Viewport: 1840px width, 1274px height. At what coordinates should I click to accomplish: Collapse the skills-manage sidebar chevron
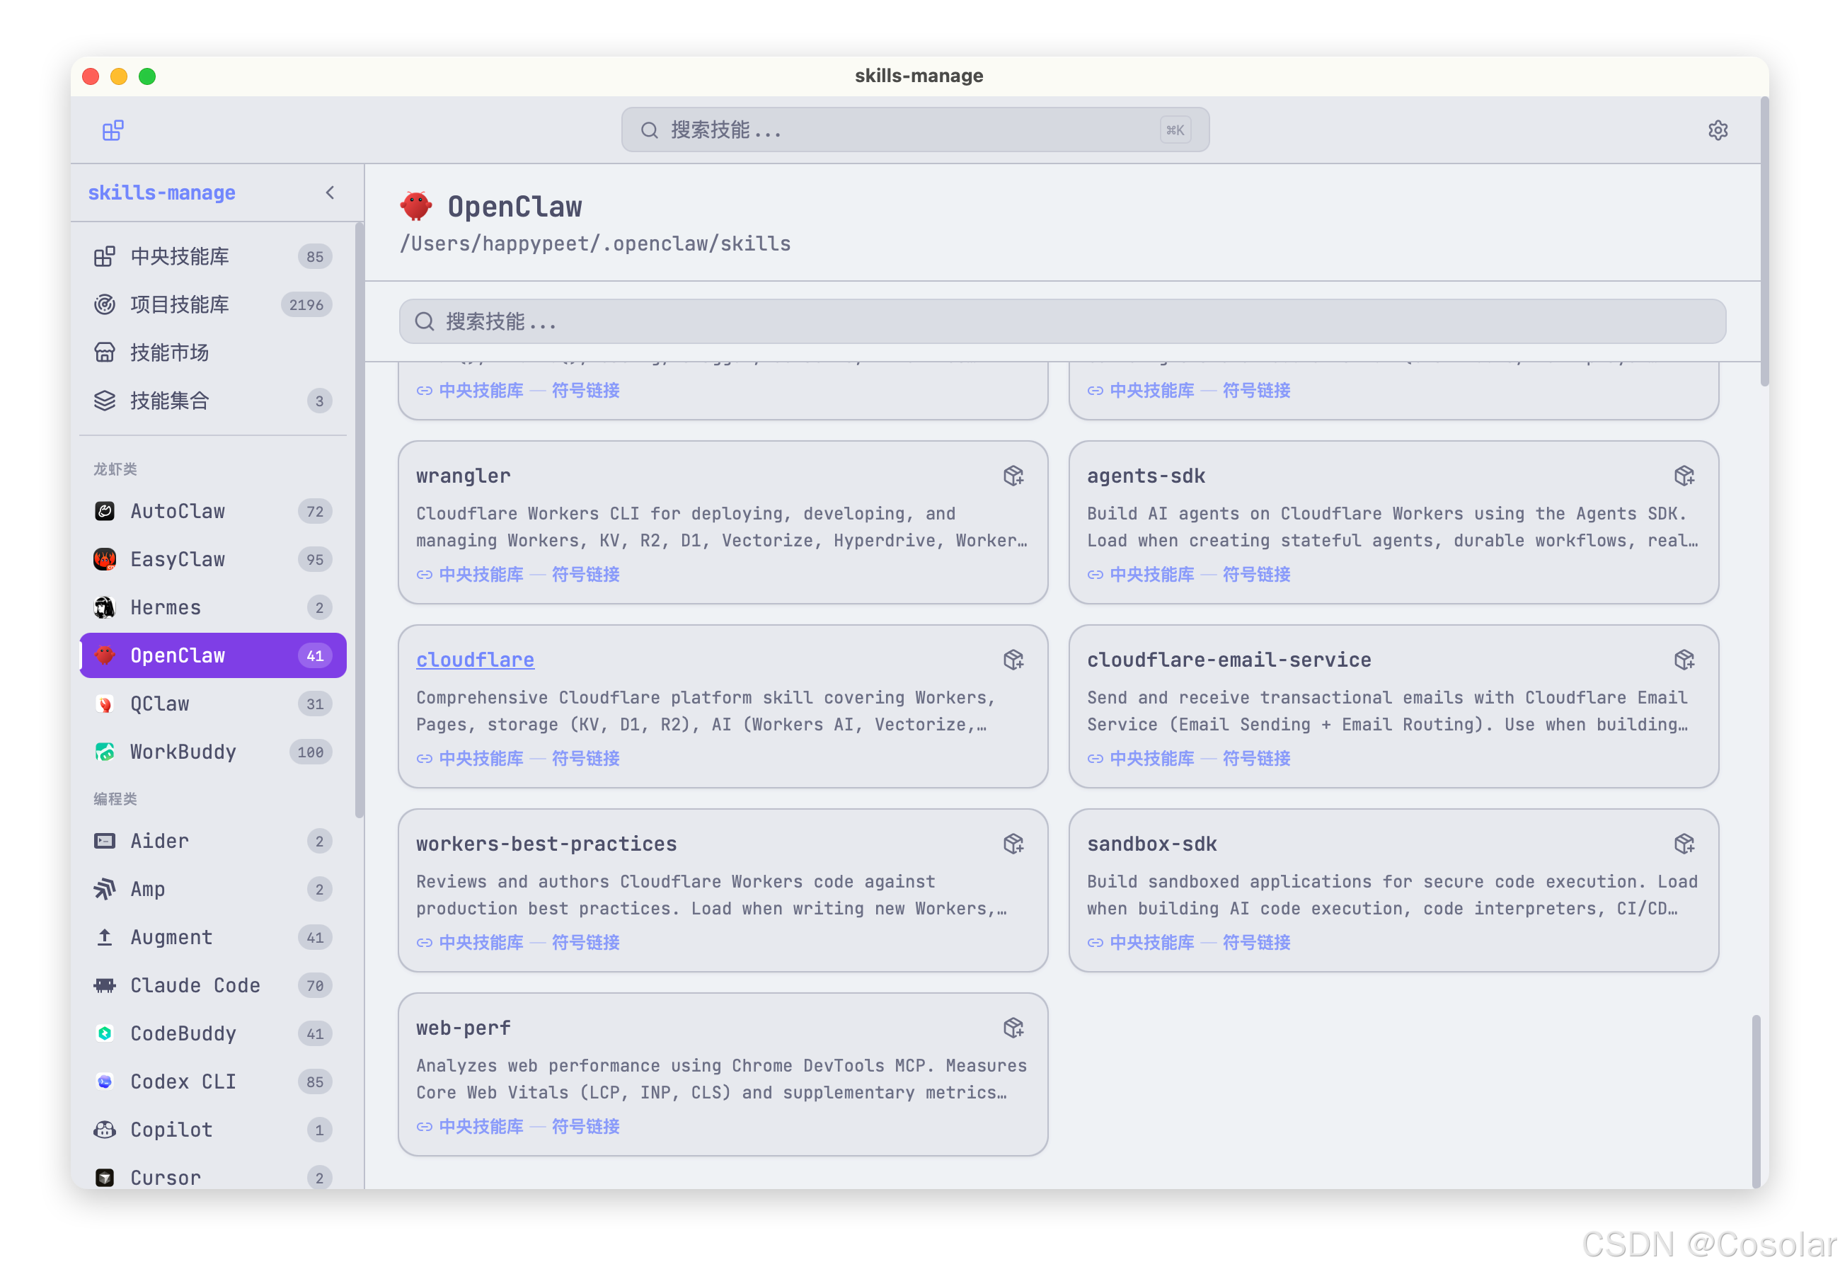(330, 193)
